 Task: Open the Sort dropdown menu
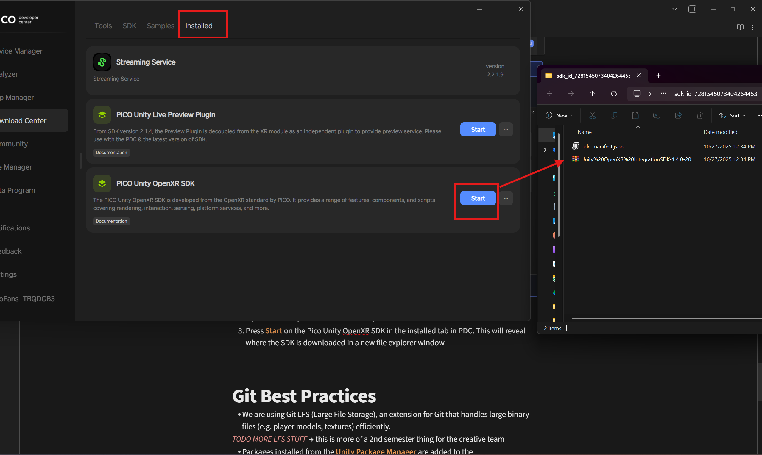732,116
